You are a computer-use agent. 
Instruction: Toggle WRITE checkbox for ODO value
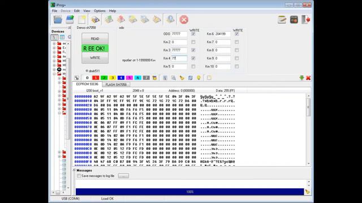193,34
